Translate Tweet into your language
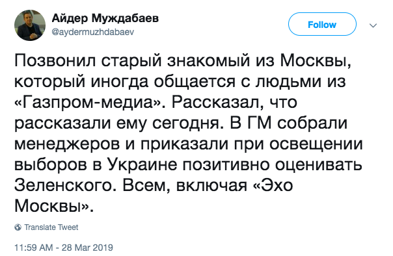The image size is (393, 256). coord(51,227)
